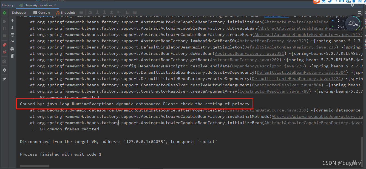
Task: Open the View Breakpoints dialog
Action: pyautogui.click(x=4, y=44)
